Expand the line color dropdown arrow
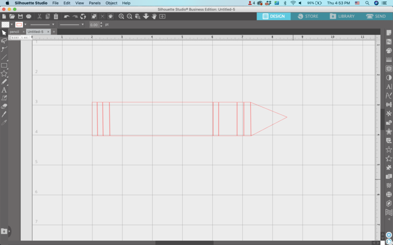The width and height of the screenshot is (393, 245). (25, 24)
